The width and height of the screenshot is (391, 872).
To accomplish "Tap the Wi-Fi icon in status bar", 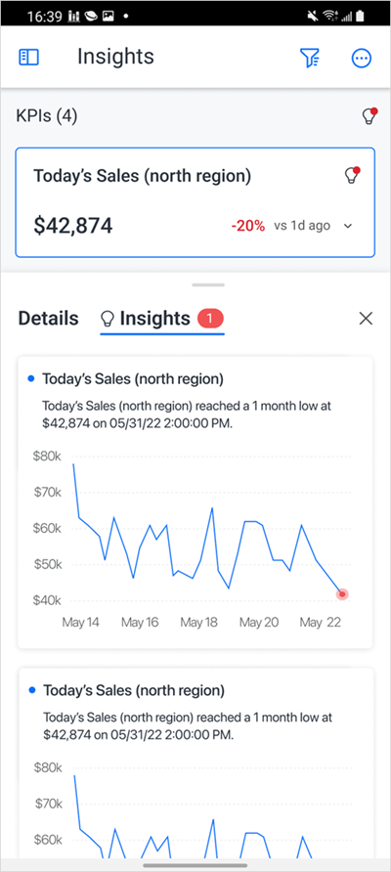I will (331, 16).
